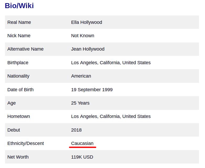Image resolution: width=205 pixels, height=168 pixels.
Task: Click the underlined Caucasian text
Action: point(82,143)
